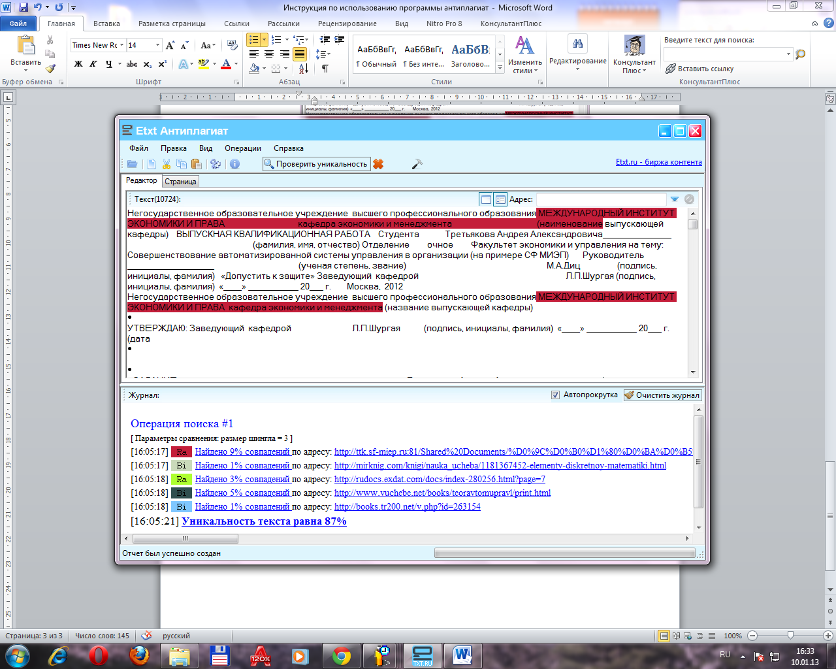Screen dimensions: 836x669
Task: Click Уникальность текста равна 87% link
Action: [x=264, y=521]
